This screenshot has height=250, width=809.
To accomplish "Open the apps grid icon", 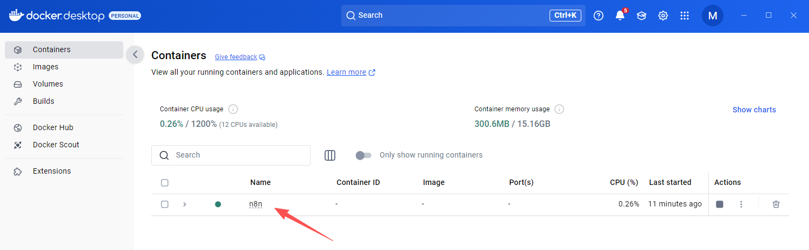I will pos(685,16).
